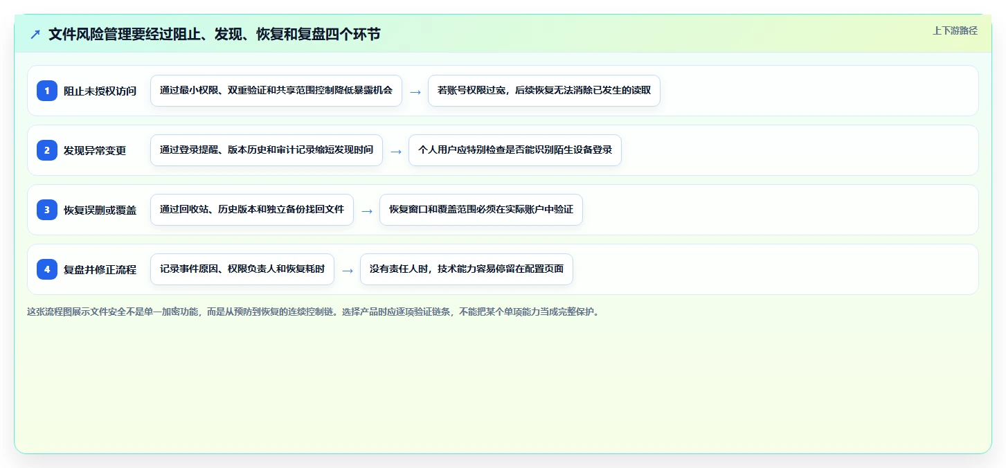Click the title 文件风险管理要经过阻止、发现、恢复和复盘四个环节
Screen dimensions: 1006x468
coord(215,34)
